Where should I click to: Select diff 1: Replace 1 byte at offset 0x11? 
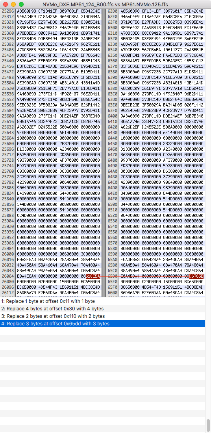click(x=103, y=301)
